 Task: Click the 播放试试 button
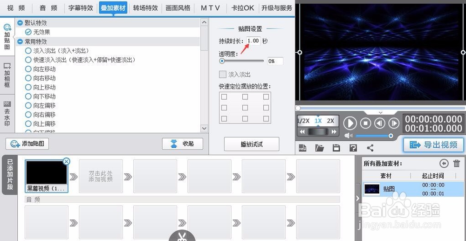[x=252, y=144]
